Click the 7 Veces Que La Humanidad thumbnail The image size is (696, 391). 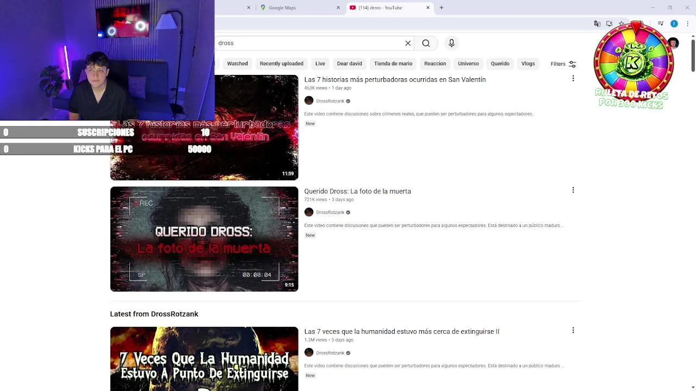204,359
